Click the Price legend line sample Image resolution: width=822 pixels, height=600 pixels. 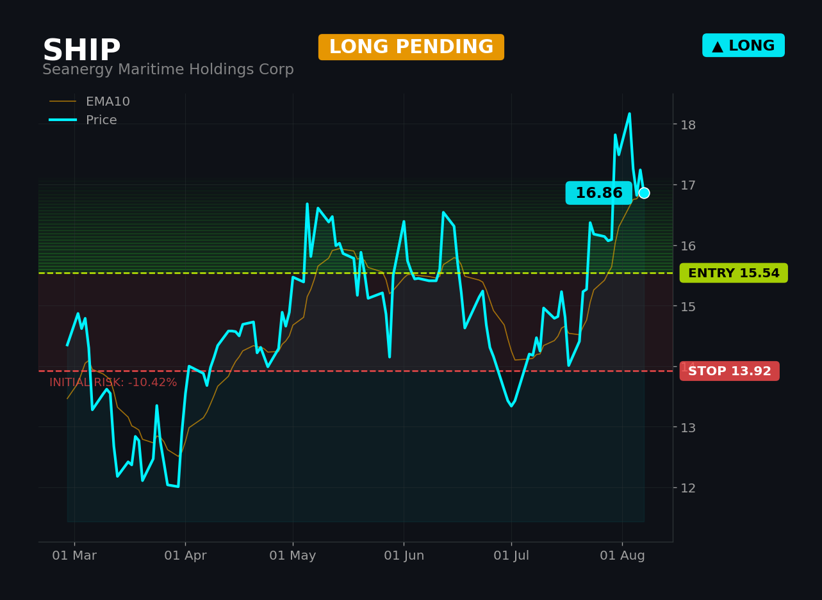63,120
